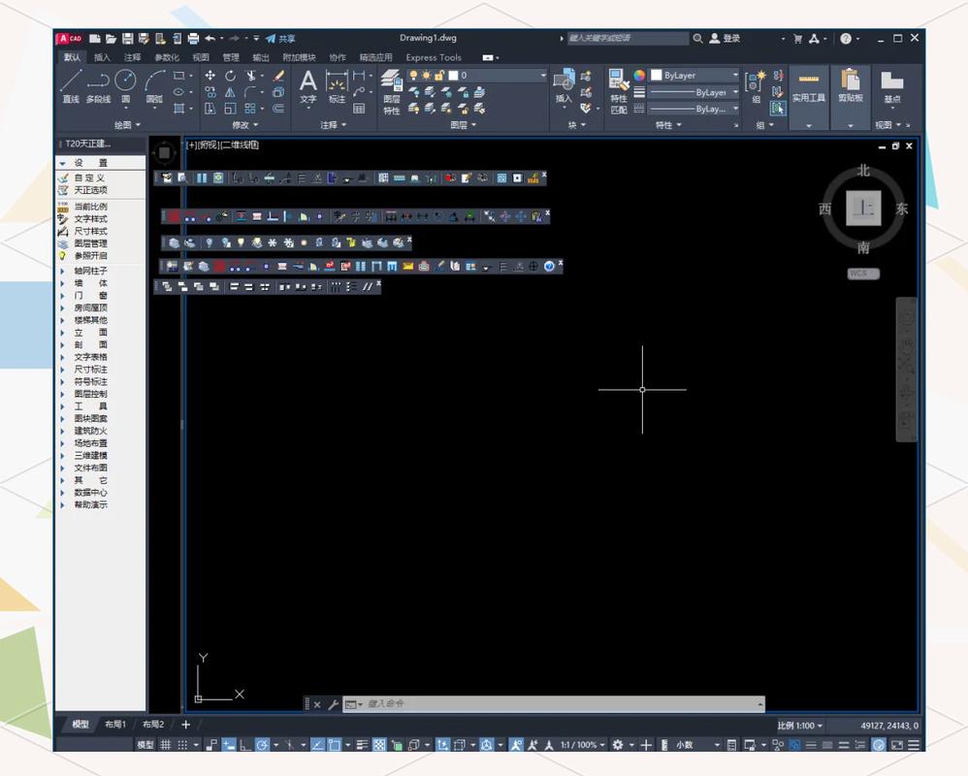Open the Express Tools ribbon tab
Image resolution: width=968 pixels, height=776 pixels.
point(434,57)
